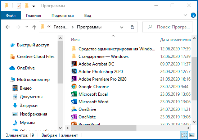Click the file list vertical scrollbar thumb

194,78
